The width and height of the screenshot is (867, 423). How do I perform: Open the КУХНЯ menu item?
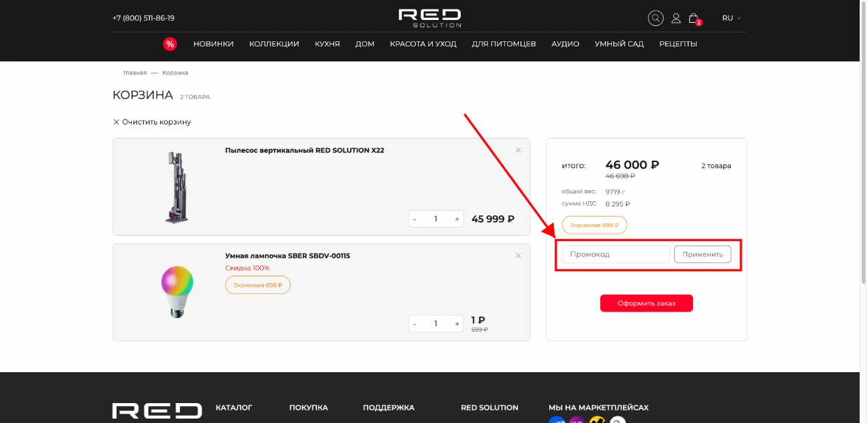(x=327, y=44)
